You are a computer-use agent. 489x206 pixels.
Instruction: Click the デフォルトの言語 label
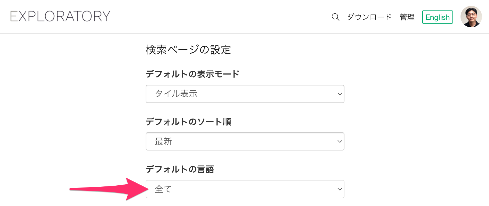[x=180, y=169]
